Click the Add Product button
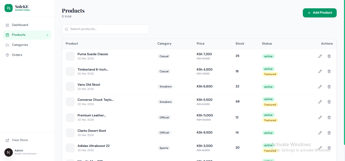The image size is (345, 161). (320, 13)
